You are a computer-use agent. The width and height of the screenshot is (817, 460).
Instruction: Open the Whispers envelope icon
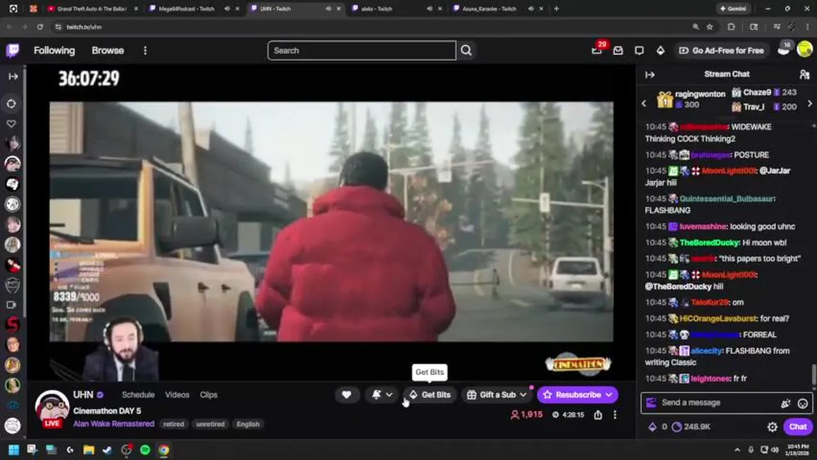click(618, 50)
